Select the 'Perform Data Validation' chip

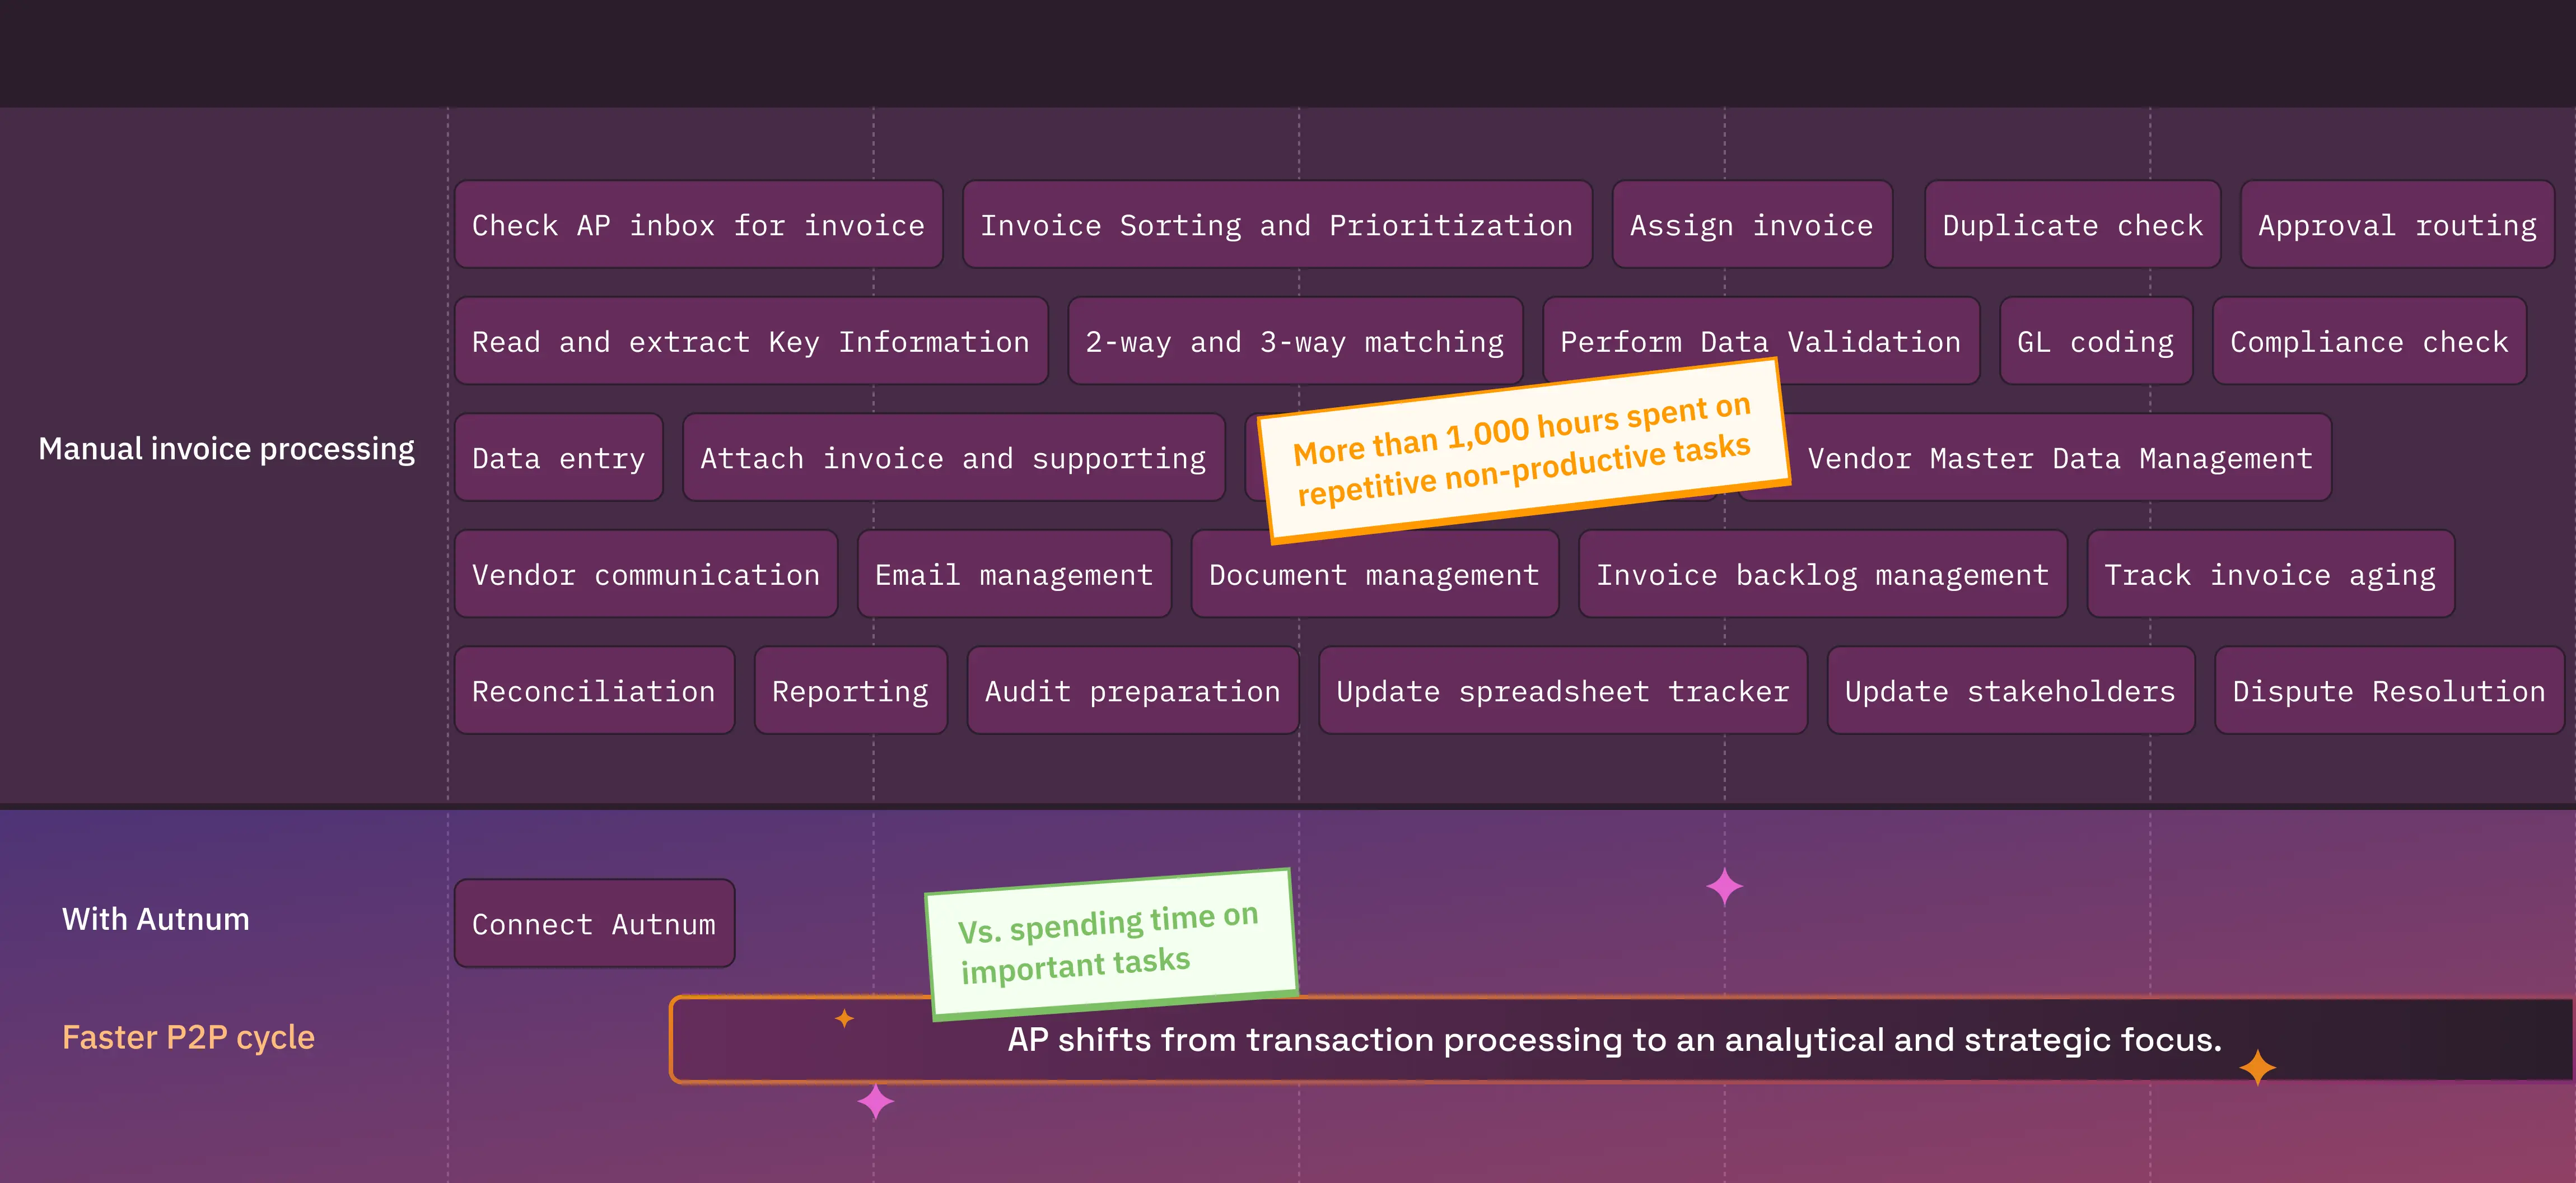(1761, 341)
